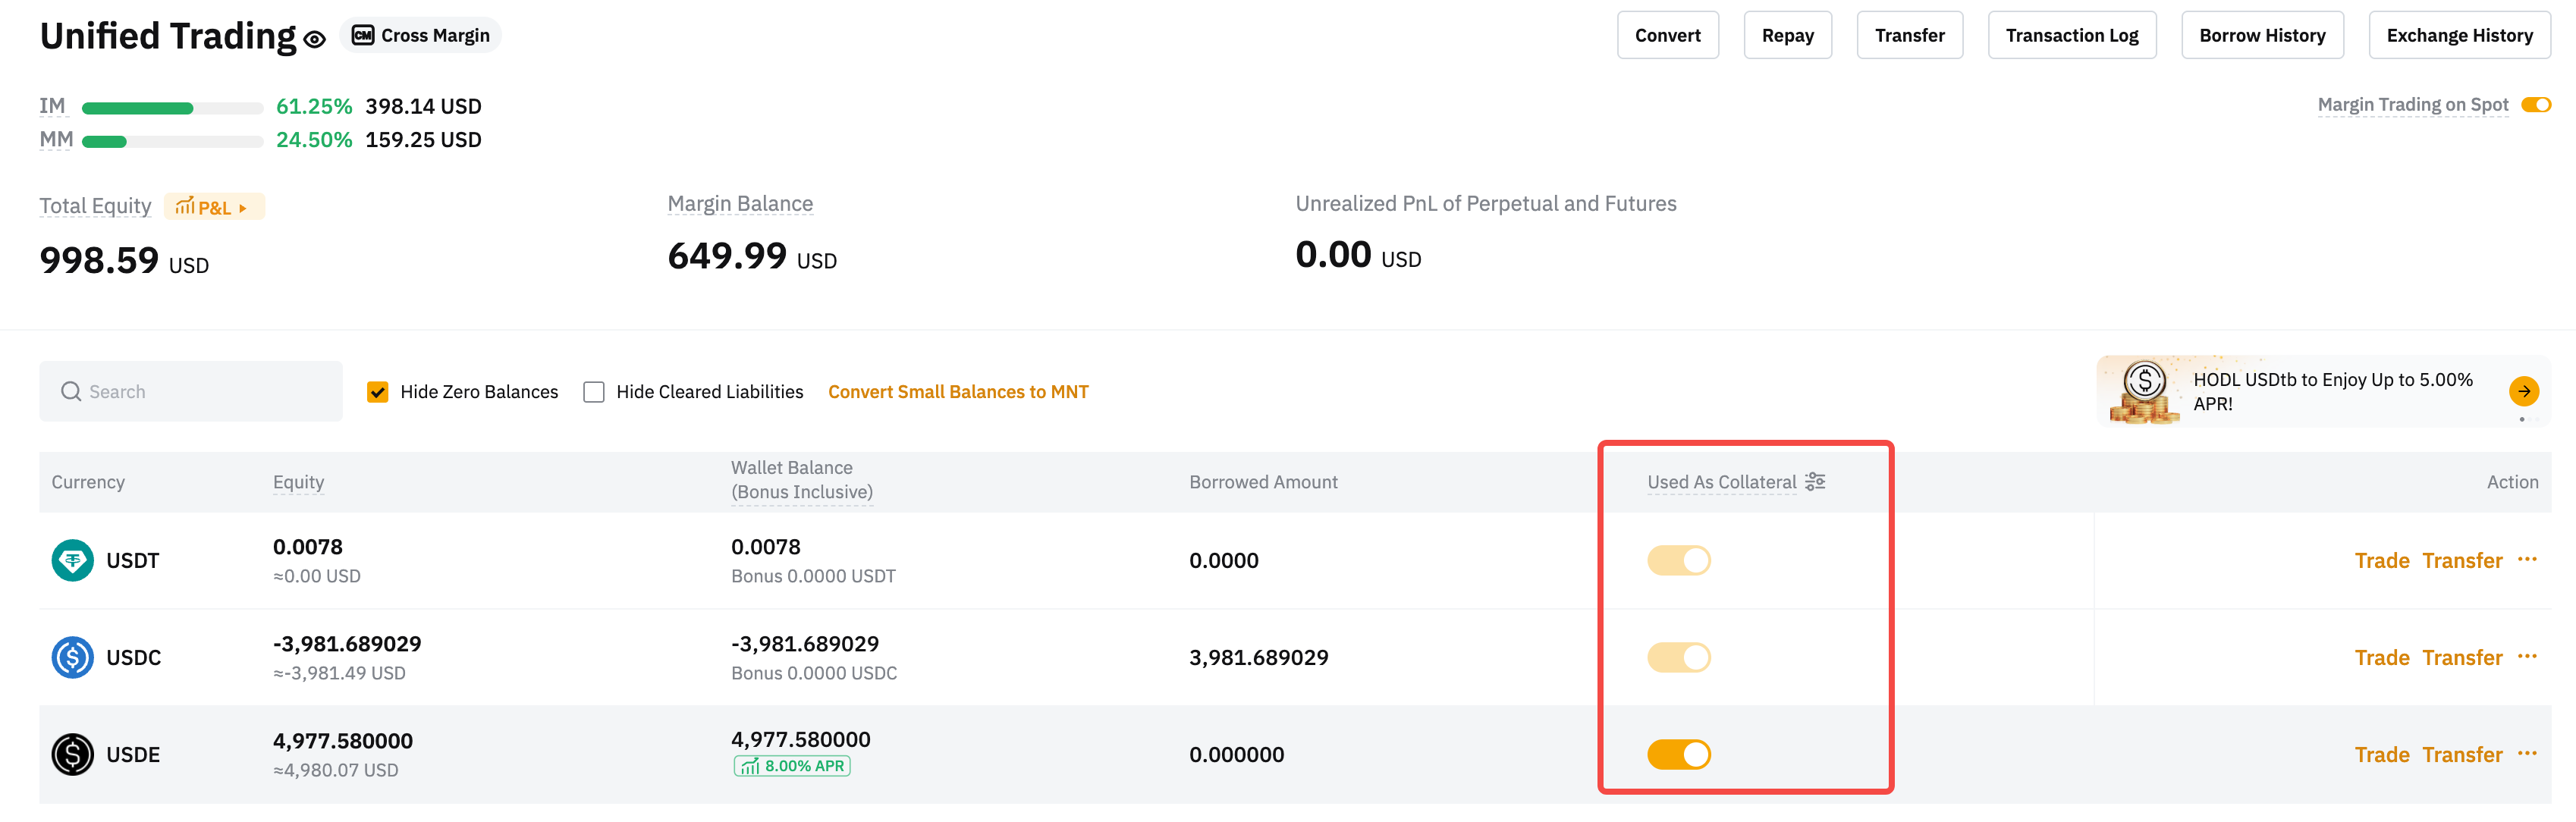Click the Transfer button in header

pos(1909,35)
